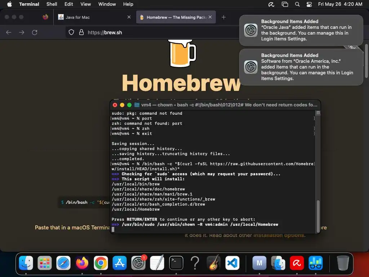
Task: Click the site security padlock icon
Action: coord(81,32)
